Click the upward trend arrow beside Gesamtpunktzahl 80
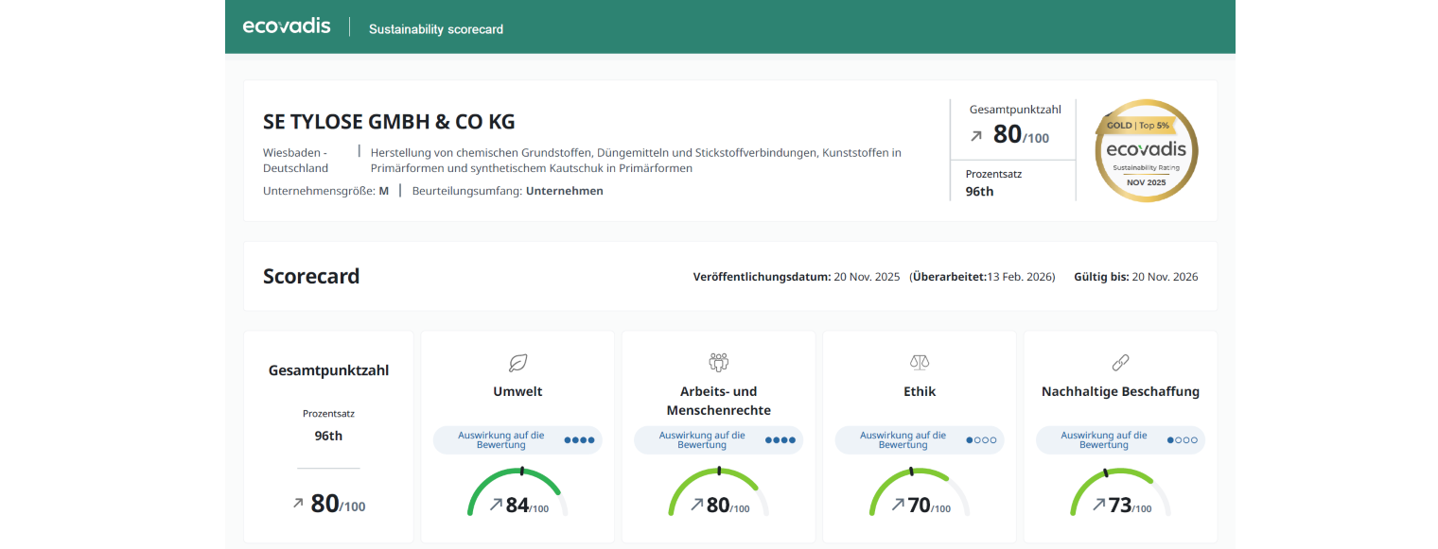The width and height of the screenshot is (1438, 549). tap(975, 135)
